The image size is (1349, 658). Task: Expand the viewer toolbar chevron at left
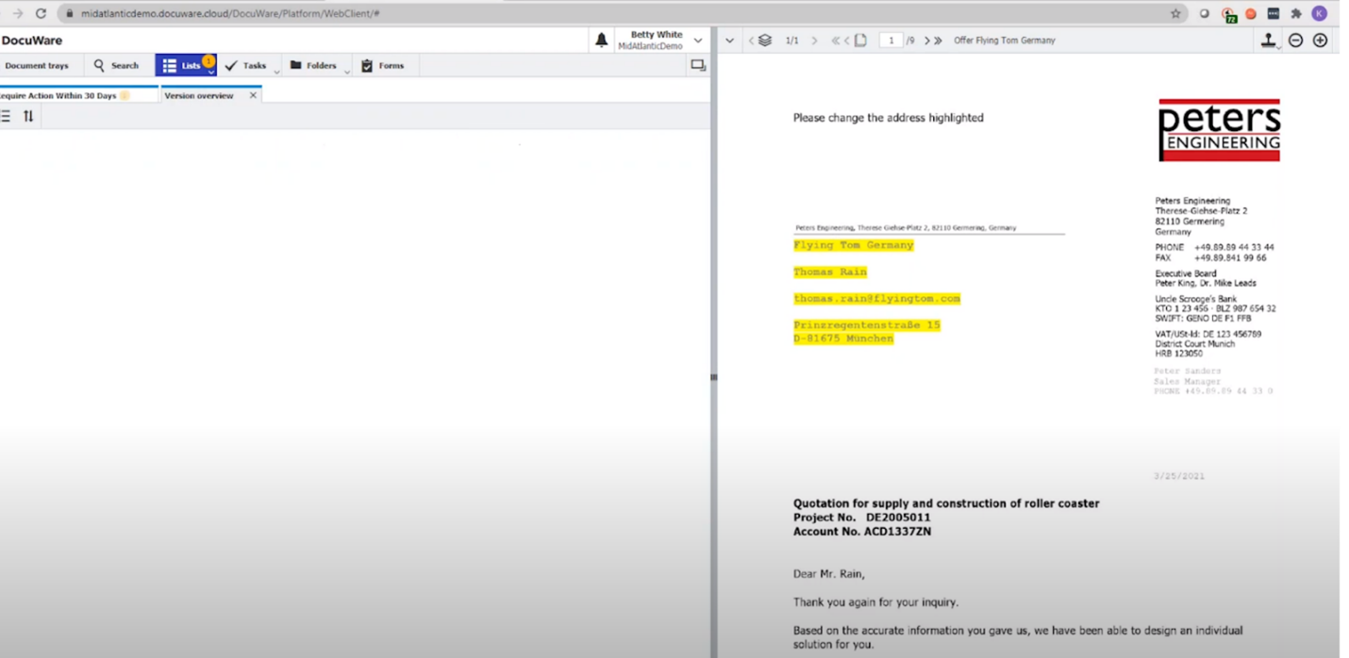point(729,41)
